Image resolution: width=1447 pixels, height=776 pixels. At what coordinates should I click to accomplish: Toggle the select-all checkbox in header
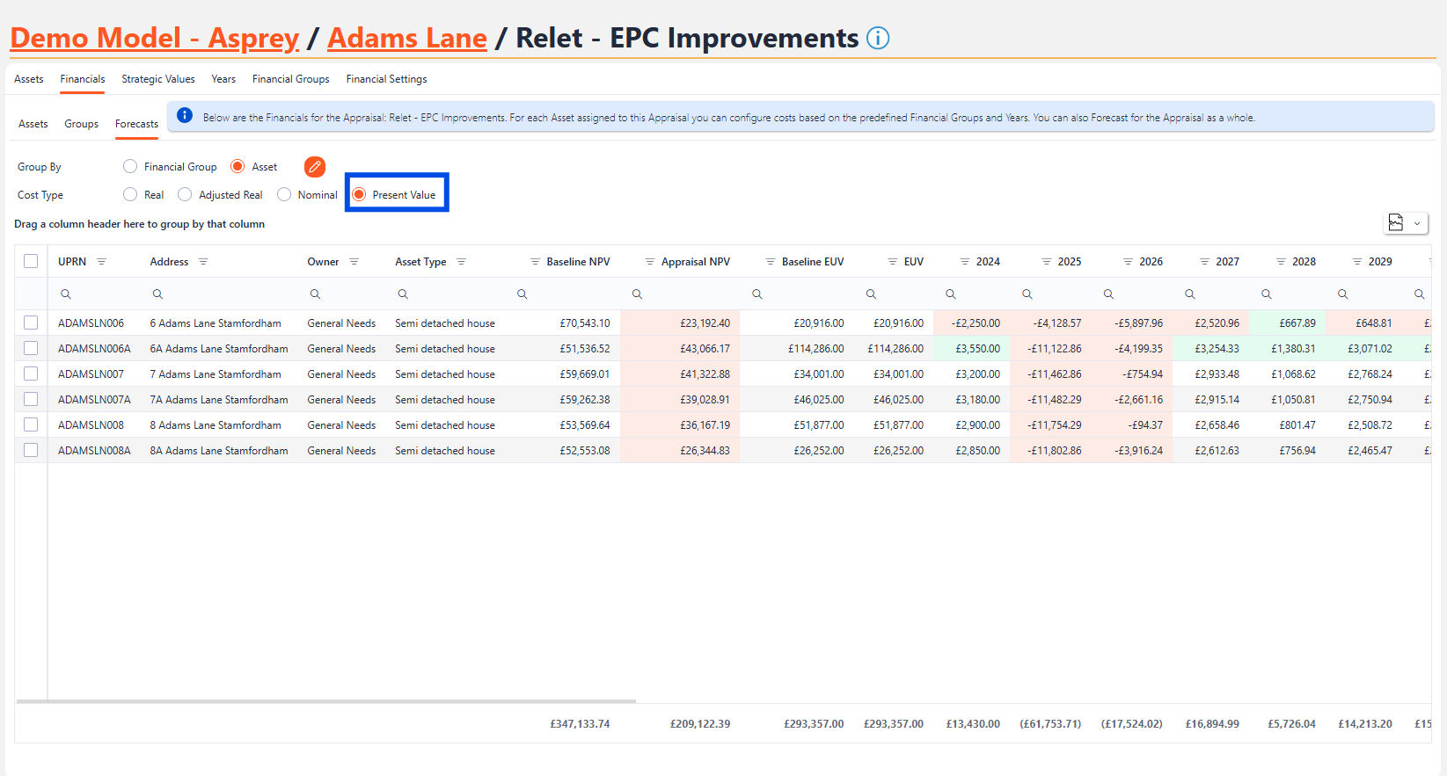[x=31, y=261]
